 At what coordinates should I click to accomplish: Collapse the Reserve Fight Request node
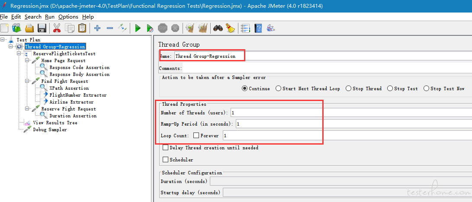27,109
